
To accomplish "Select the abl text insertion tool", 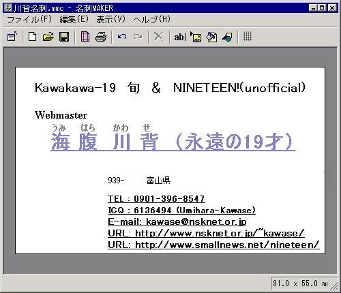I will click(180, 37).
